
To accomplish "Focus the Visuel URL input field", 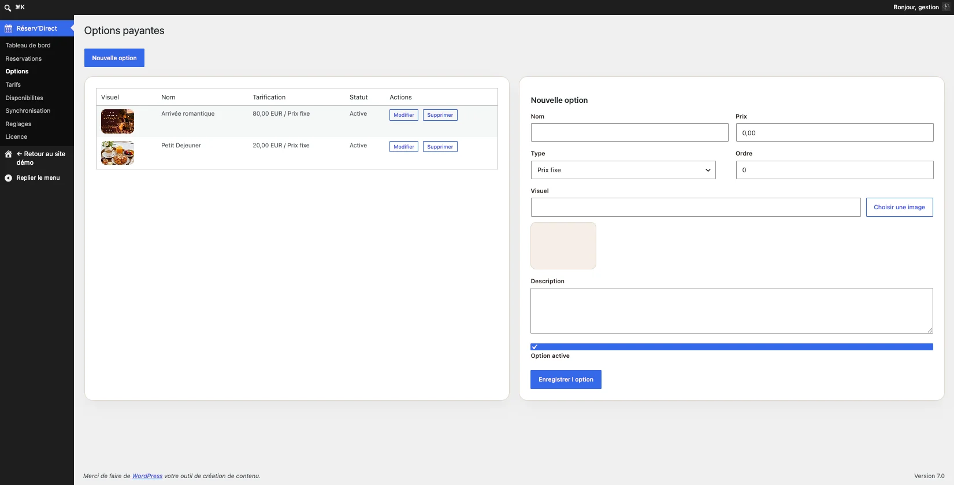I will tap(696, 208).
